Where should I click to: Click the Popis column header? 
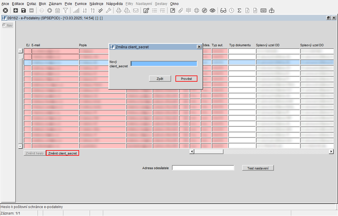point(83,45)
